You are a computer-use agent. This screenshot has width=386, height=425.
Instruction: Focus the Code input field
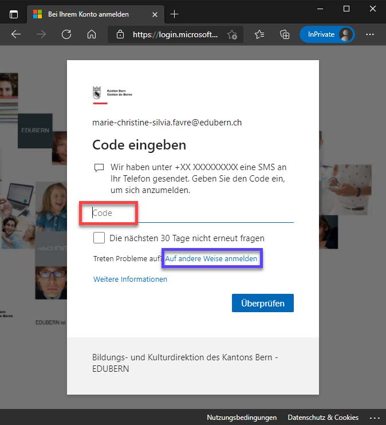tap(192, 213)
